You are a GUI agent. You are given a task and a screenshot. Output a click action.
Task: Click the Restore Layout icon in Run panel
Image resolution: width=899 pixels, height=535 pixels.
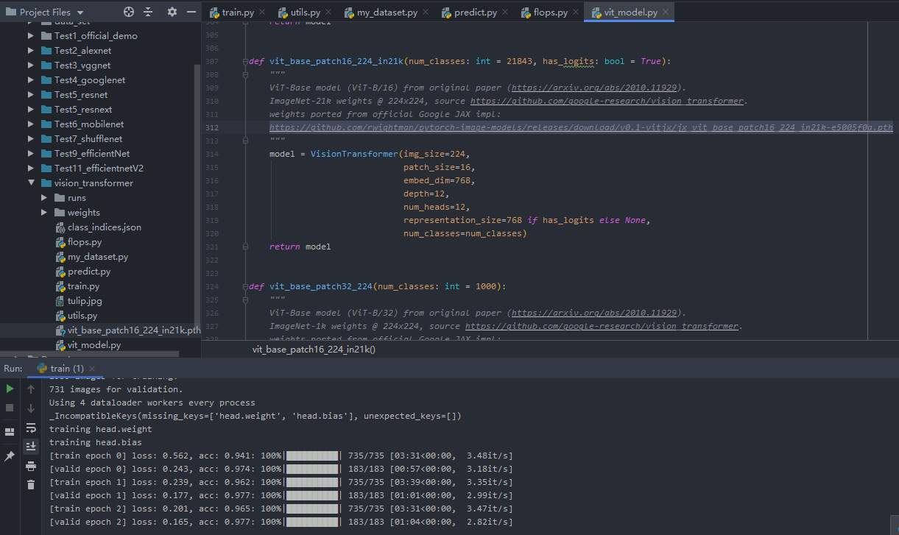tap(10, 432)
